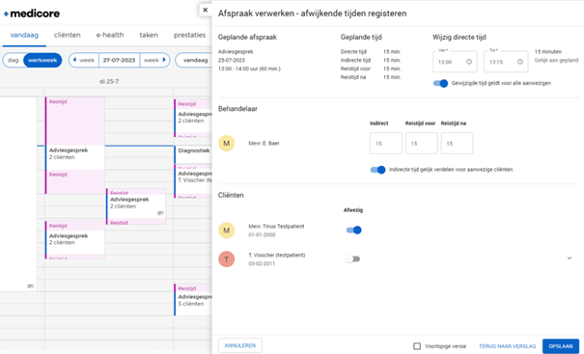
Task: Switch to the cliënten tab
Action: pos(67,35)
